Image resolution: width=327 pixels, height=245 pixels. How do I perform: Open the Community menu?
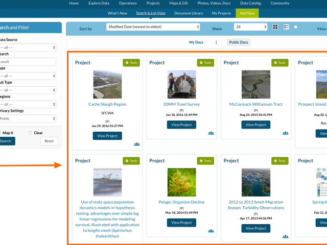pos(280,4)
